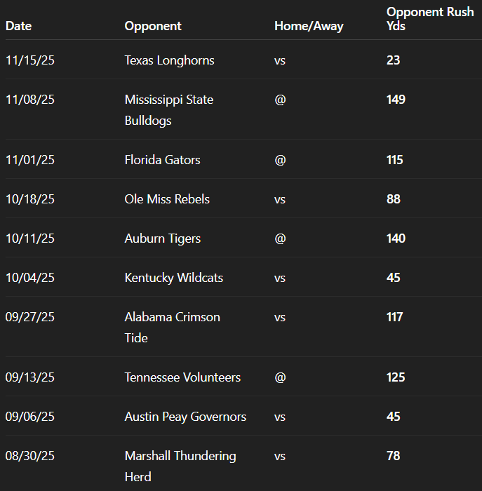
Task: Click the Date column header
Action: pos(19,26)
